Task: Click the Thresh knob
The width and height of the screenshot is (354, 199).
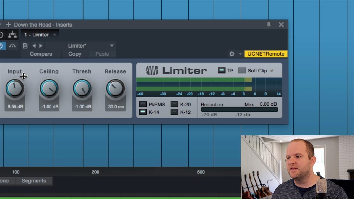Action: pos(82,88)
